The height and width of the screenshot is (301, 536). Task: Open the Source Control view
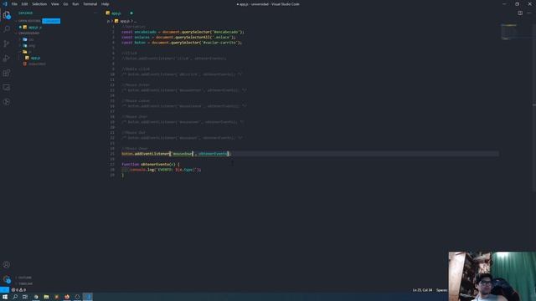coord(7,43)
